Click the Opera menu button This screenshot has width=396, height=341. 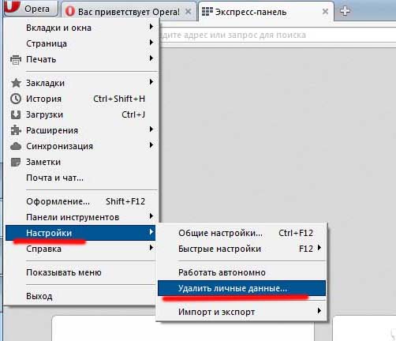pos(31,8)
